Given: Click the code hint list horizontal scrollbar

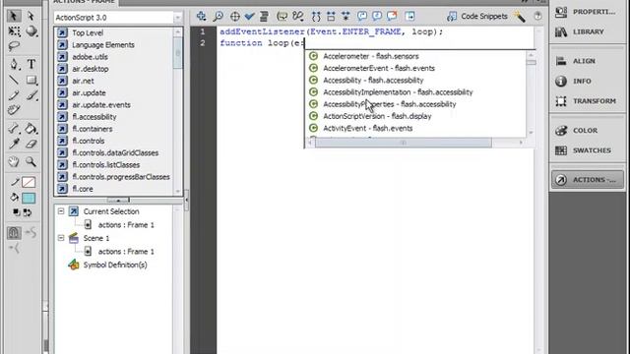Looking at the screenshot, I should point(403,143).
